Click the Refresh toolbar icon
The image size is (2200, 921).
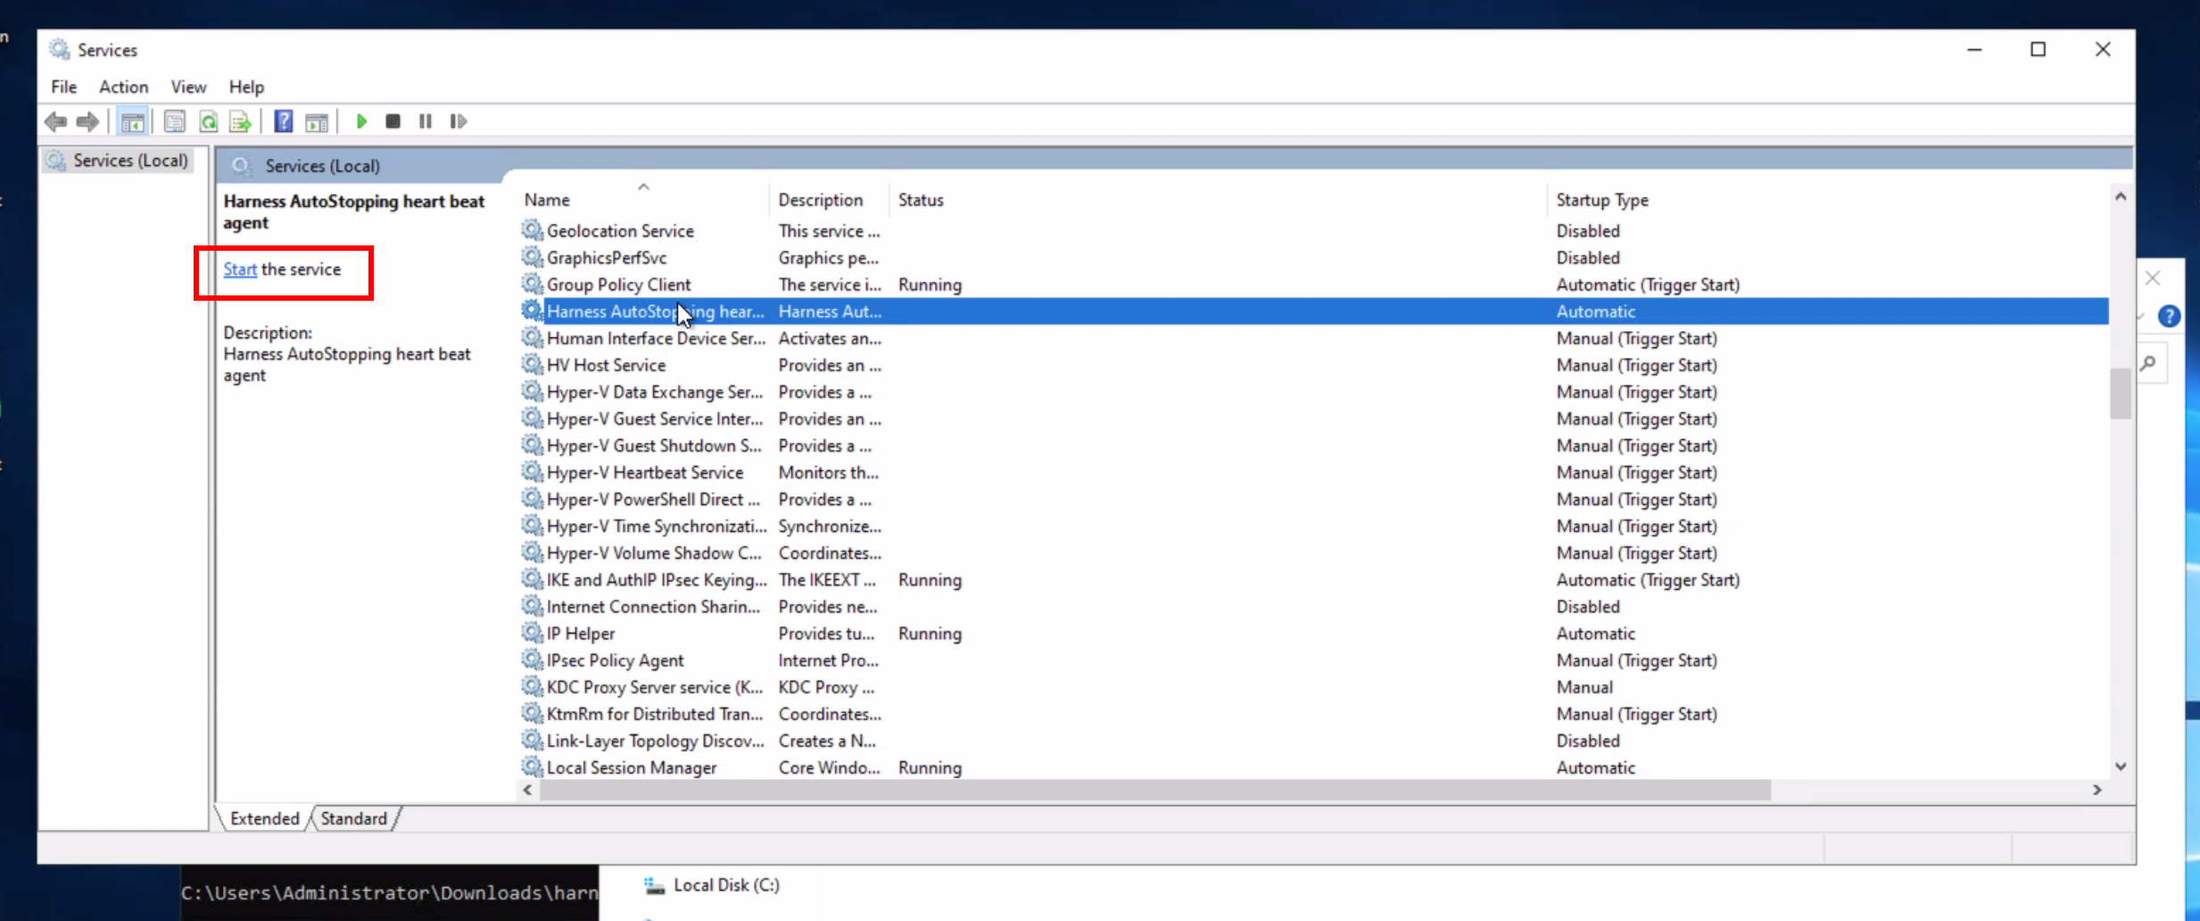[209, 121]
